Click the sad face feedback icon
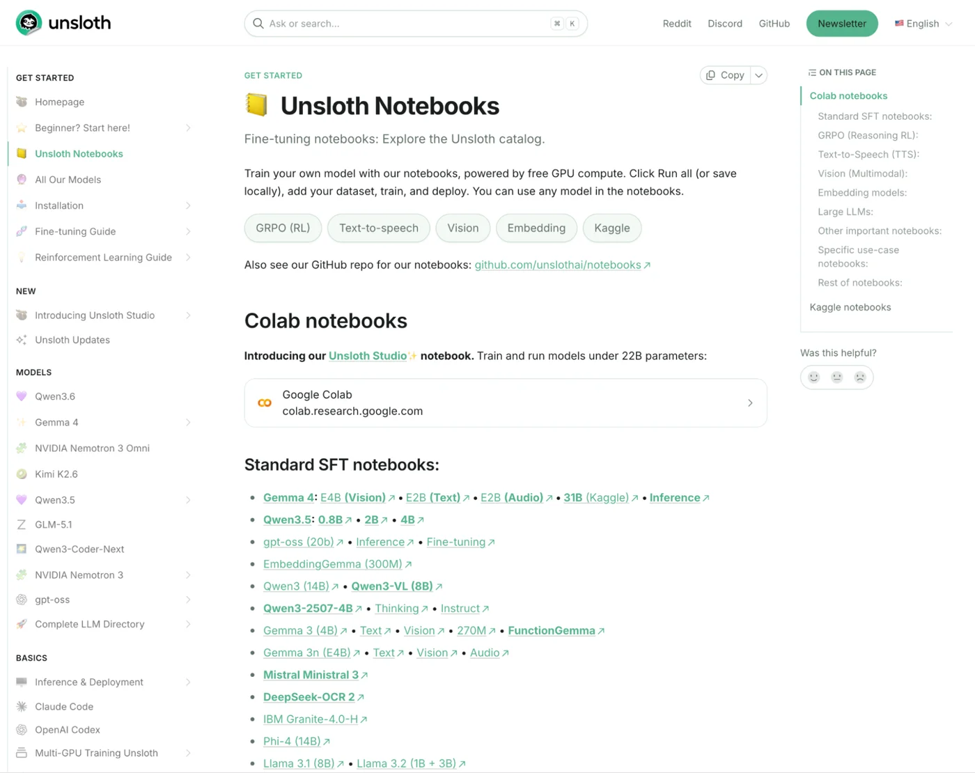The height and width of the screenshot is (773, 975). point(860,377)
